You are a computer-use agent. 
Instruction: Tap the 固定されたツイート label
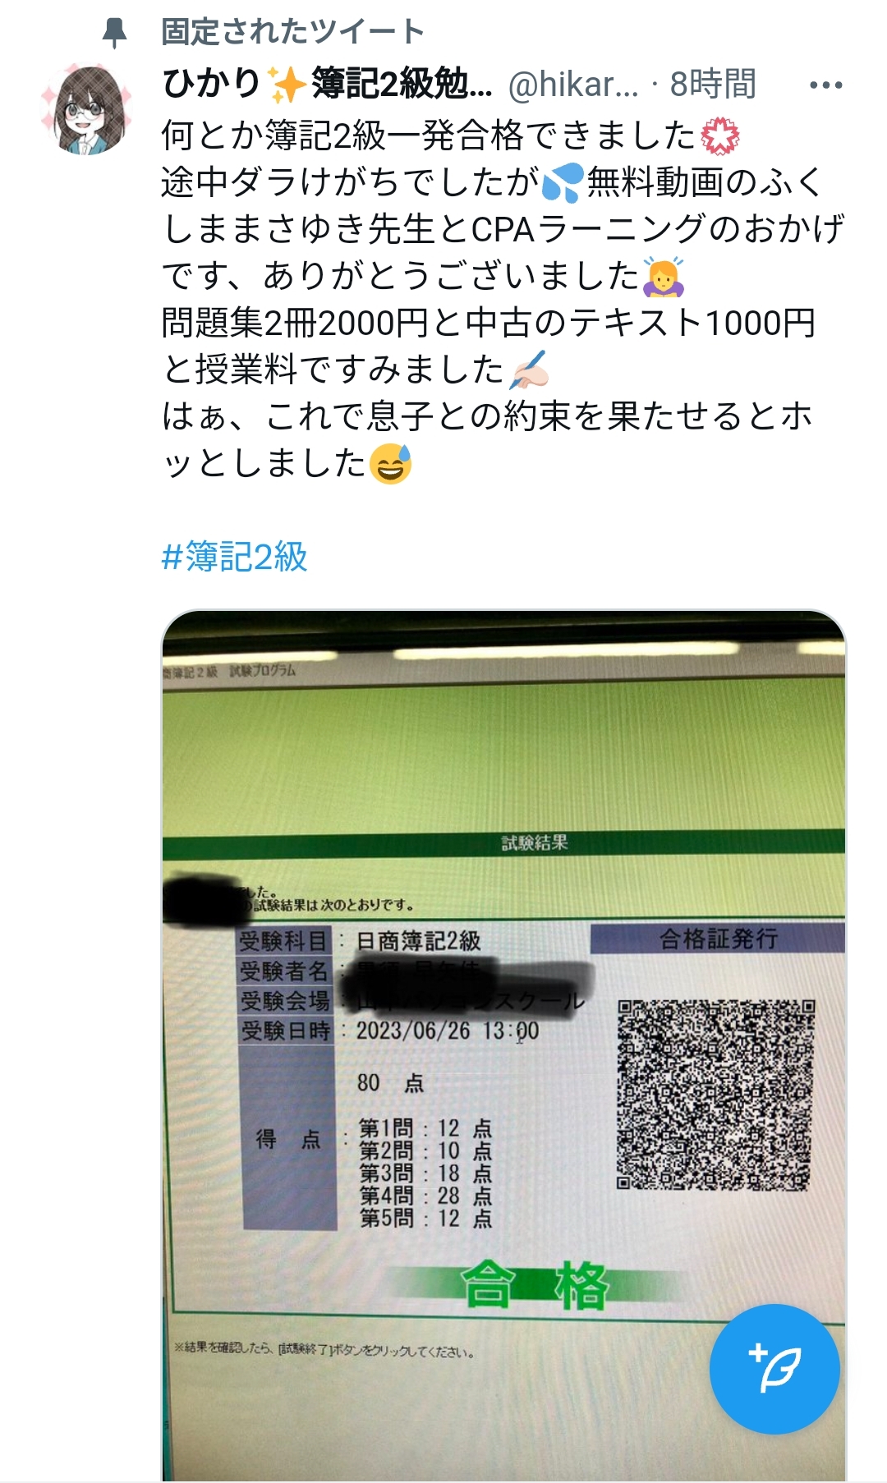point(292,32)
